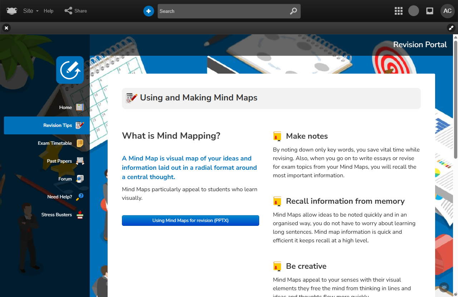Open the apps grid launcher
The width and height of the screenshot is (458, 297).
398,11
